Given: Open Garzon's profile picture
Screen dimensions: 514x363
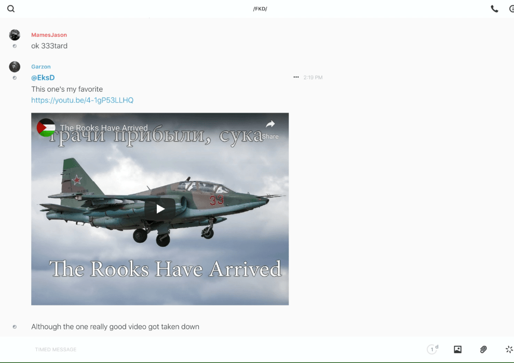Looking at the screenshot, I should coord(15,67).
